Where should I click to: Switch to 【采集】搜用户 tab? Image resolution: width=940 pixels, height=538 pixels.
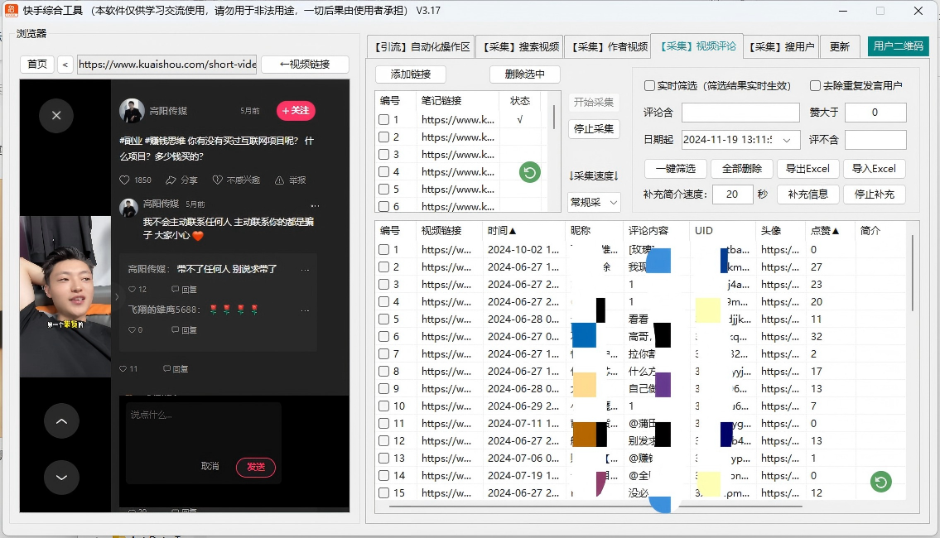781,46
